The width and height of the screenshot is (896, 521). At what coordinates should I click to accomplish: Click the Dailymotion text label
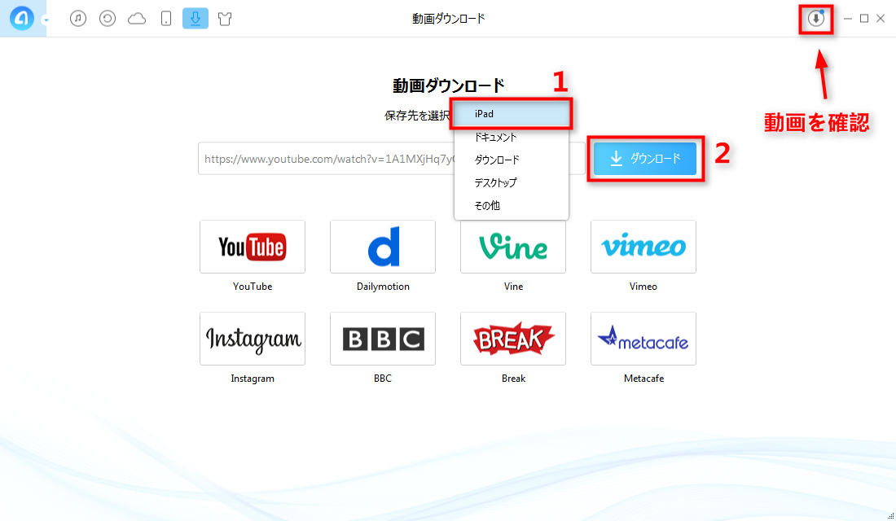(383, 287)
